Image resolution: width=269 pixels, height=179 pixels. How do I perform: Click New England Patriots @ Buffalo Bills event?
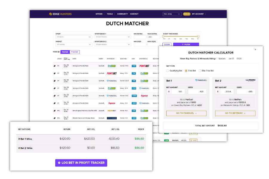click(85, 111)
